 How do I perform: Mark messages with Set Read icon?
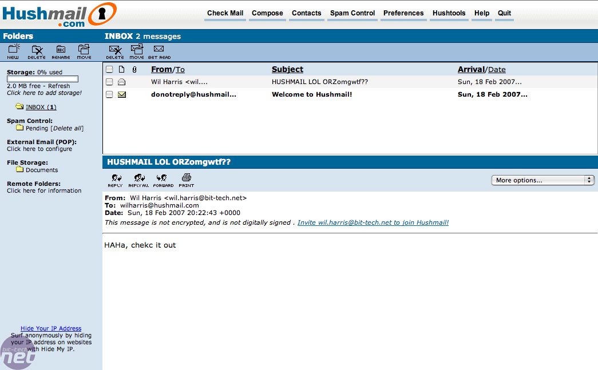tap(159, 51)
